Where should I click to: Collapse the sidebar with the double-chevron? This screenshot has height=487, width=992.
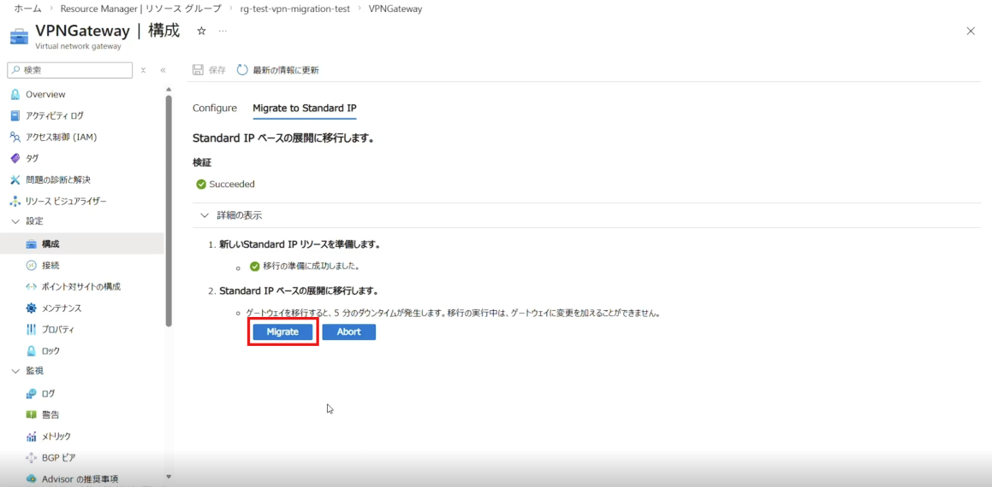163,70
